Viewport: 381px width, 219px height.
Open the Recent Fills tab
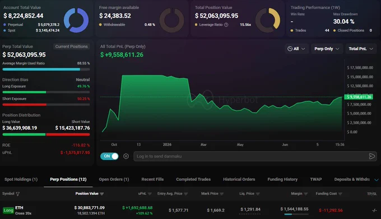pos(152,179)
